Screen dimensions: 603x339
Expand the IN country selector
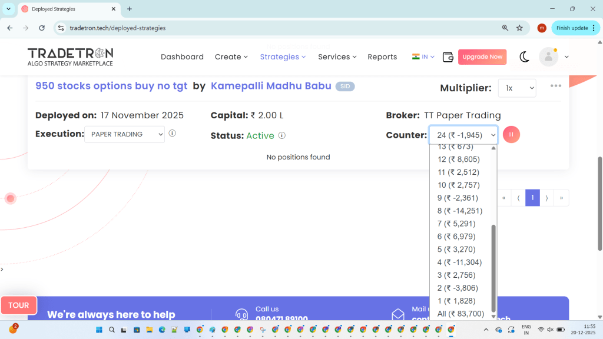coord(423,57)
